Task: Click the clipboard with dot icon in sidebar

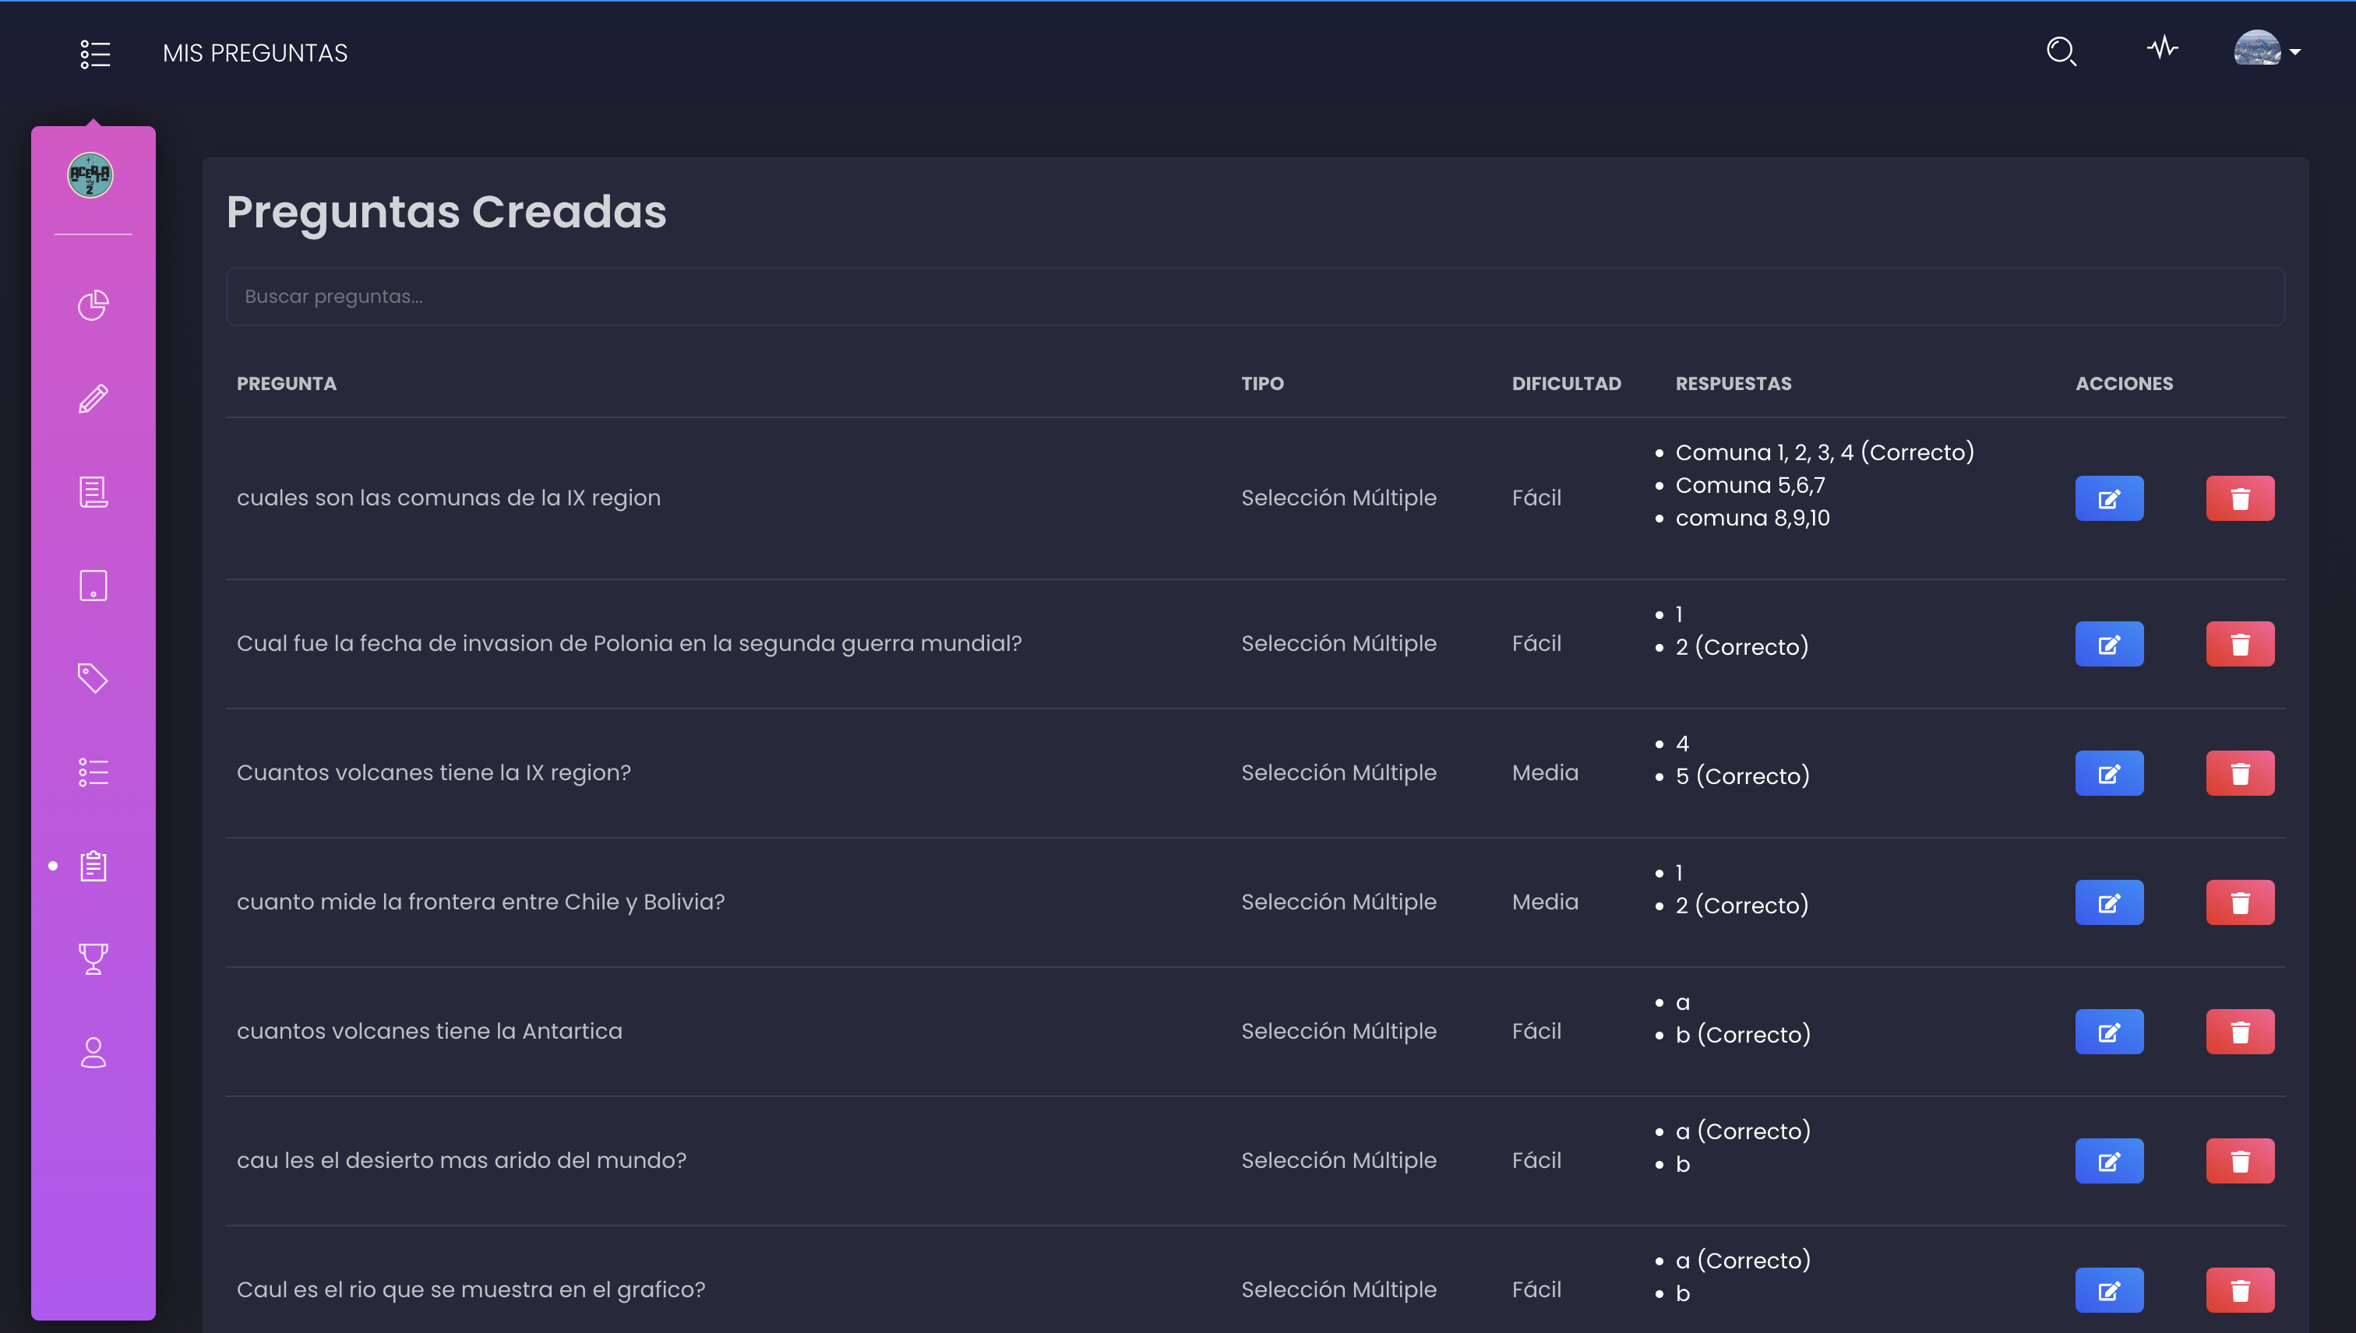Action: [92, 866]
